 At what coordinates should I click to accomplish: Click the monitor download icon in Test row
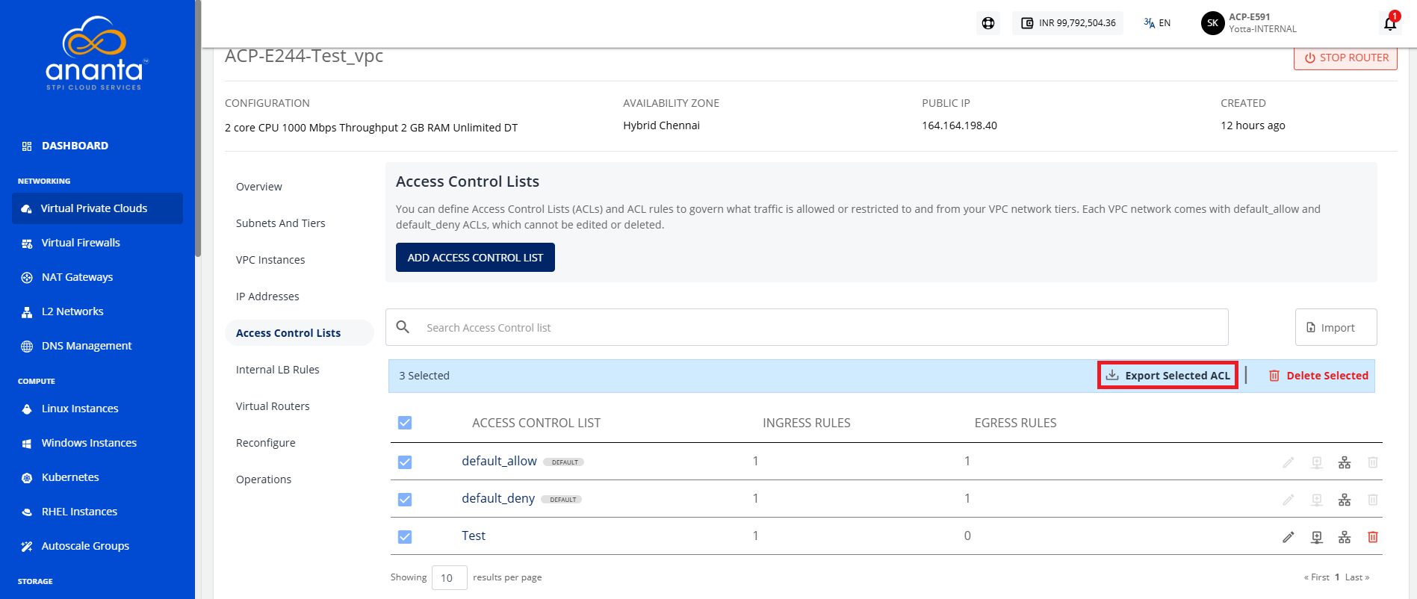coord(1317,537)
